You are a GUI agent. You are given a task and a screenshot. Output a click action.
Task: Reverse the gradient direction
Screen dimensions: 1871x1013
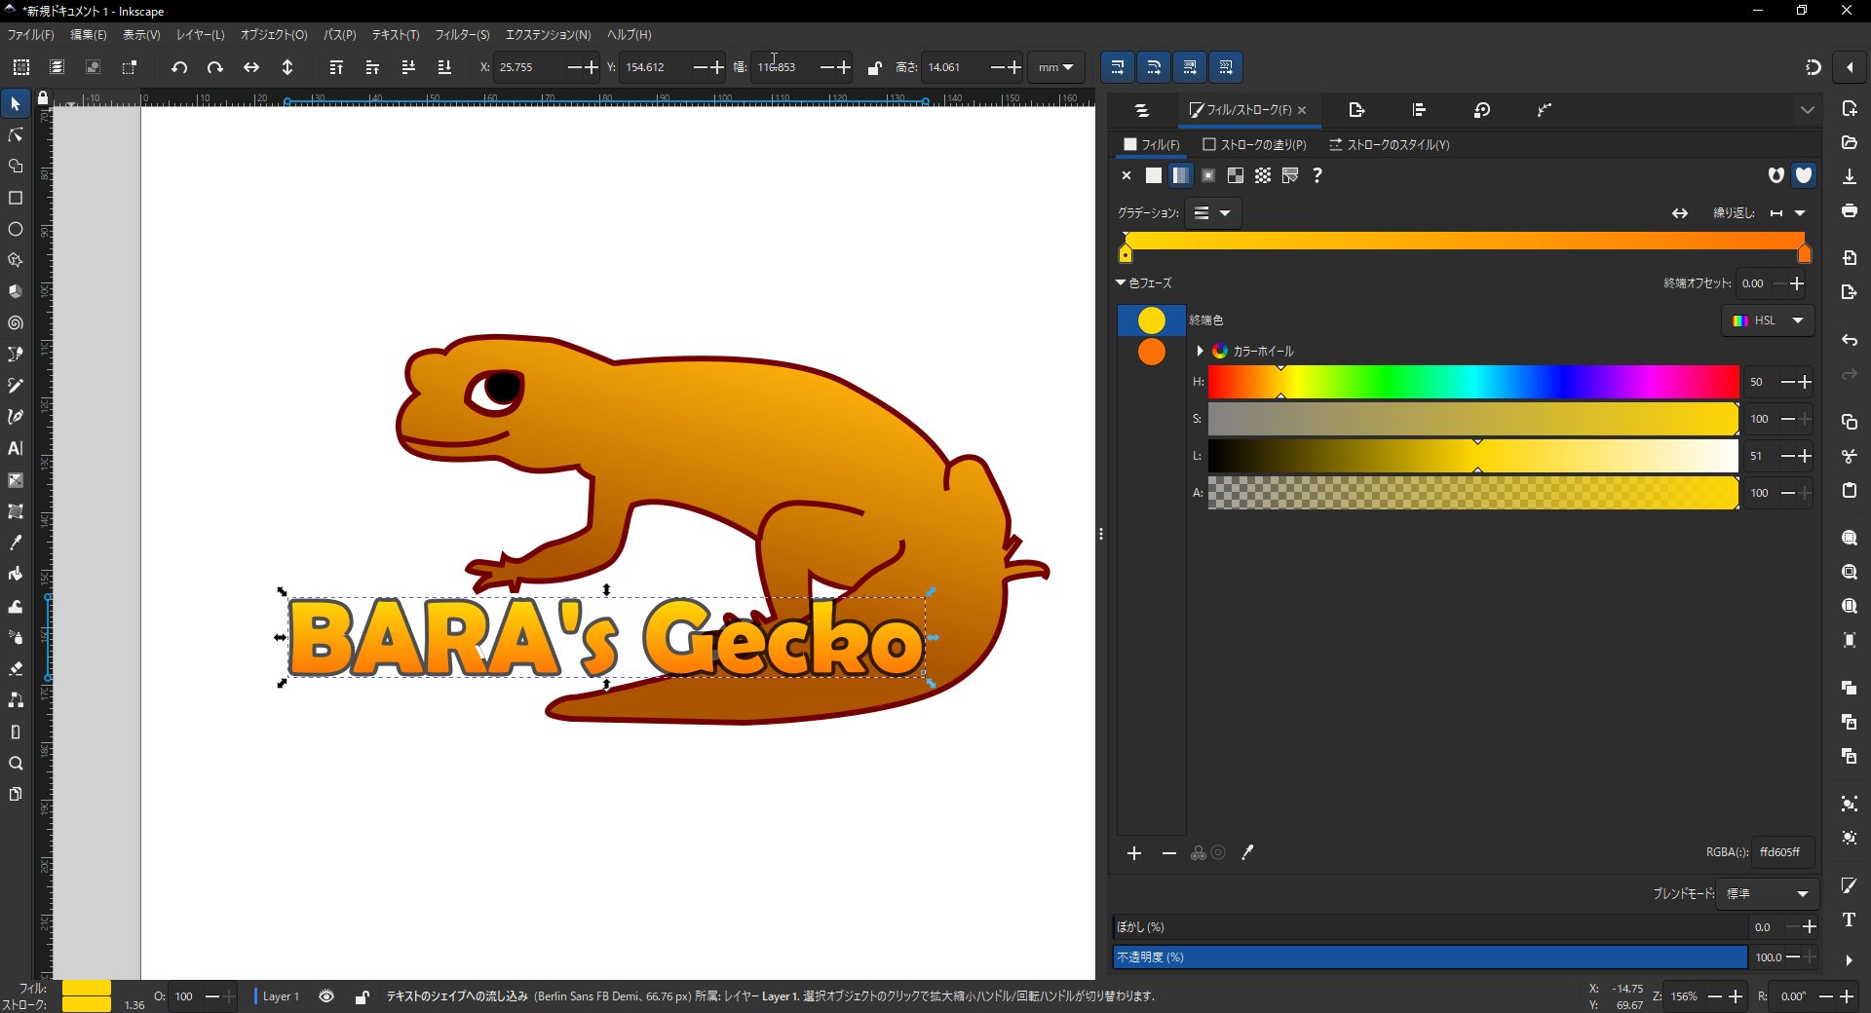coord(1680,213)
